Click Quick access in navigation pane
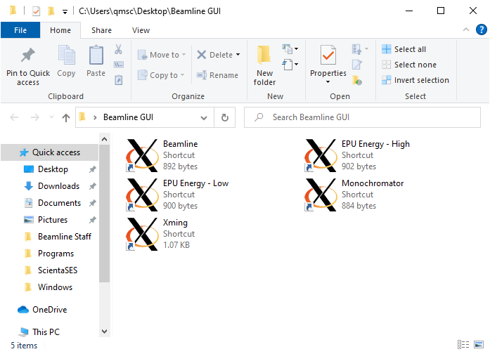Image resolution: width=490 pixels, height=354 pixels. coord(50,152)
